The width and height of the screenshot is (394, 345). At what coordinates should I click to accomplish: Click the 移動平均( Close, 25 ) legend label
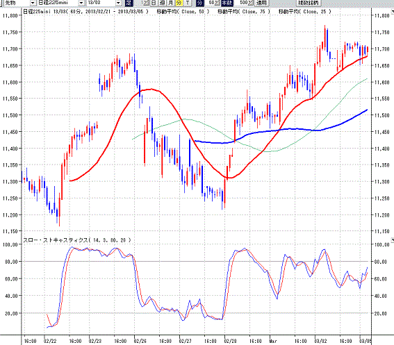[x=305, y=12]
